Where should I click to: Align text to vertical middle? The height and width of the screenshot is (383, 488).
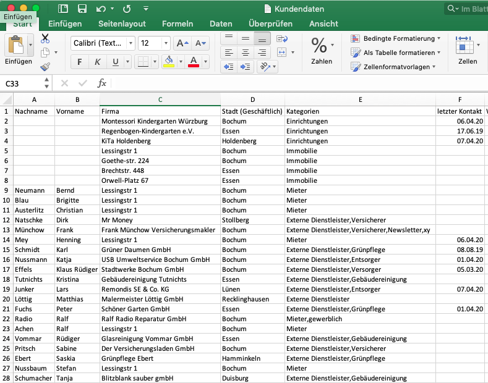pyautogui.click(x=246, y=38)
